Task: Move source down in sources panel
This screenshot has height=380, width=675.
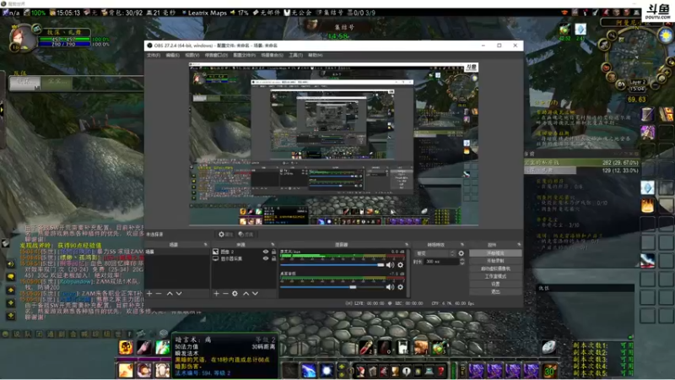Action: click(x=256, y=293)
